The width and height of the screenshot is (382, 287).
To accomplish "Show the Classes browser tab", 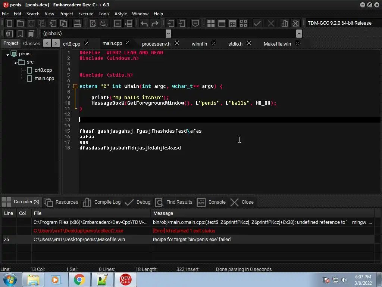I will 31,43.
